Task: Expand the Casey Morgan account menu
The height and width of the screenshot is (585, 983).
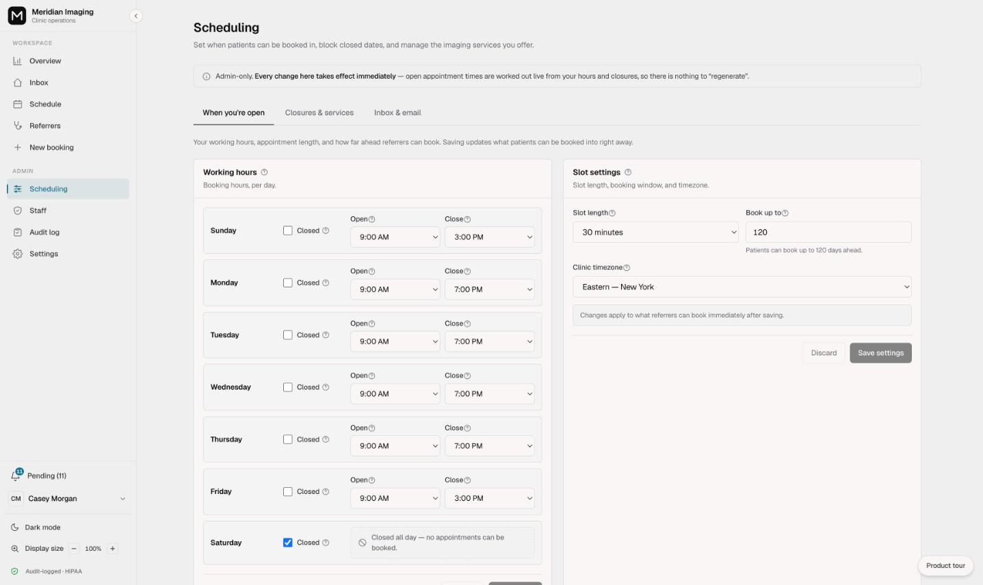Action: 68,499
